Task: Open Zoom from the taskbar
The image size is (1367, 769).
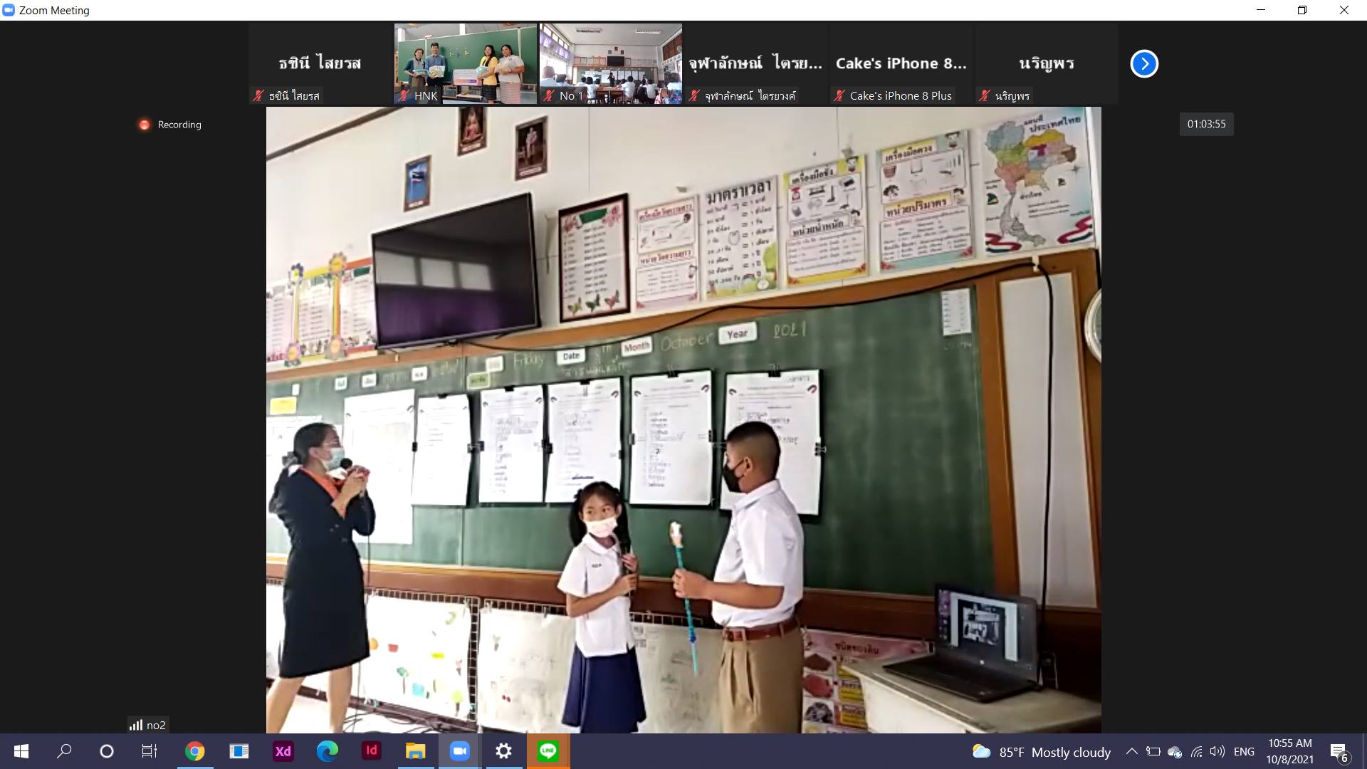Action: (x=460, y=751)
